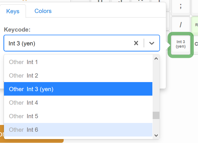Image resolution: width=198 pixels, height=143 pixels.
Task: Clear the keycode field with the X icon
Action: click(136, 43)
